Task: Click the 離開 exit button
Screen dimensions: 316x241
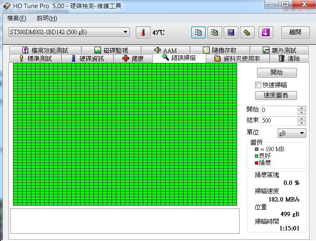Action: pyautogui.click(x=295, y=32)
